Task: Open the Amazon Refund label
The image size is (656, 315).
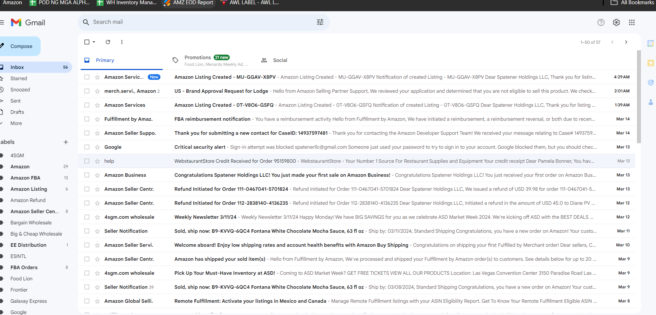Action: tap(28, 200)
